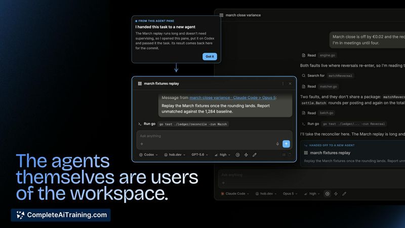Send the message with the blue arrow button
This screenshot has width=405, height=228.
click(286, 144)
